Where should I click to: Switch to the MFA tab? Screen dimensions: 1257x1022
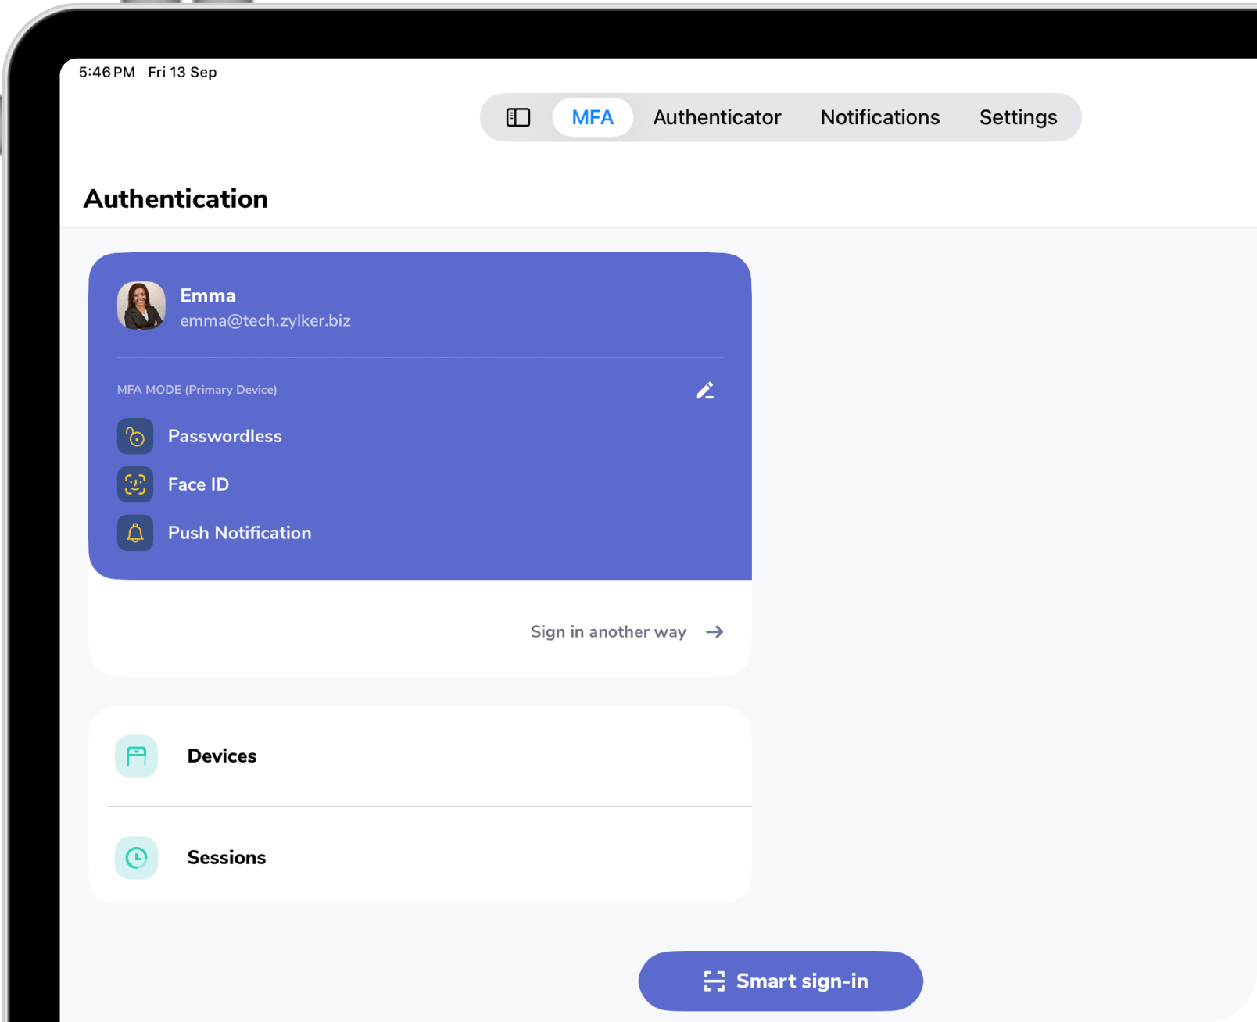(593, 117)
